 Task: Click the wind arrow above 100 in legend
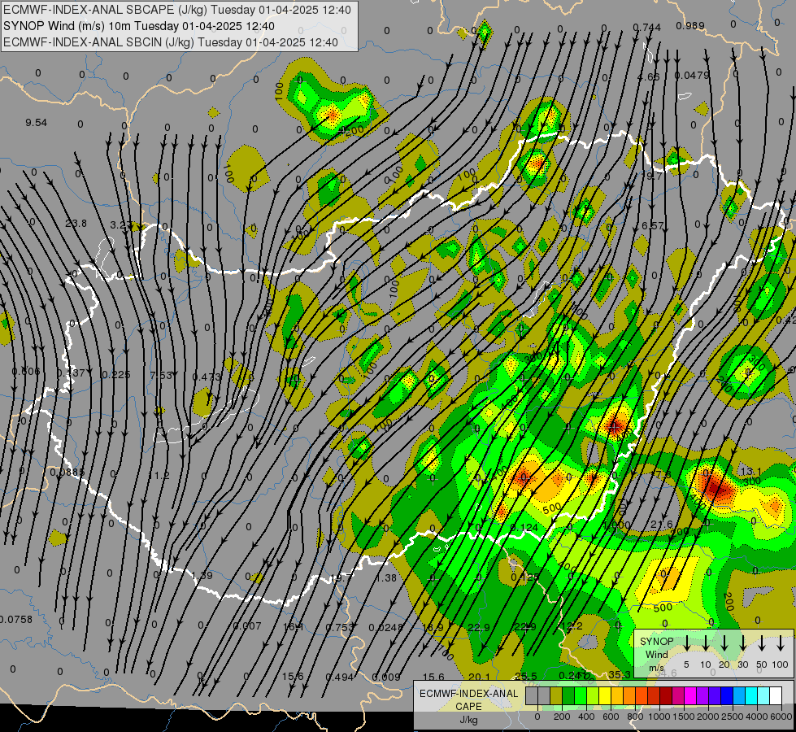[781, 643]
